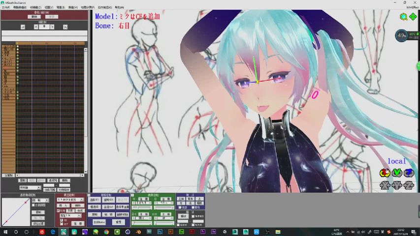Open Photoshop from the taskbar
The height and width of the screenshot is (236, 420).
[x=160, y=232]
